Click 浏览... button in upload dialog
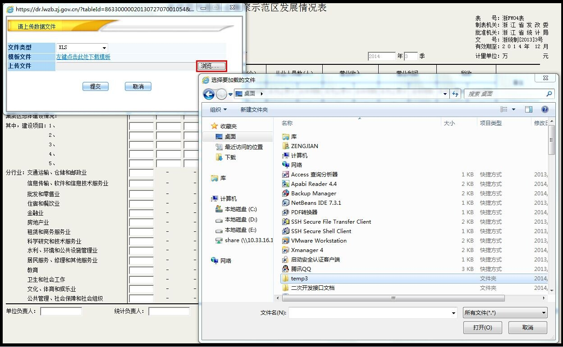Screen dimensions: 563x347 point(211,66)
